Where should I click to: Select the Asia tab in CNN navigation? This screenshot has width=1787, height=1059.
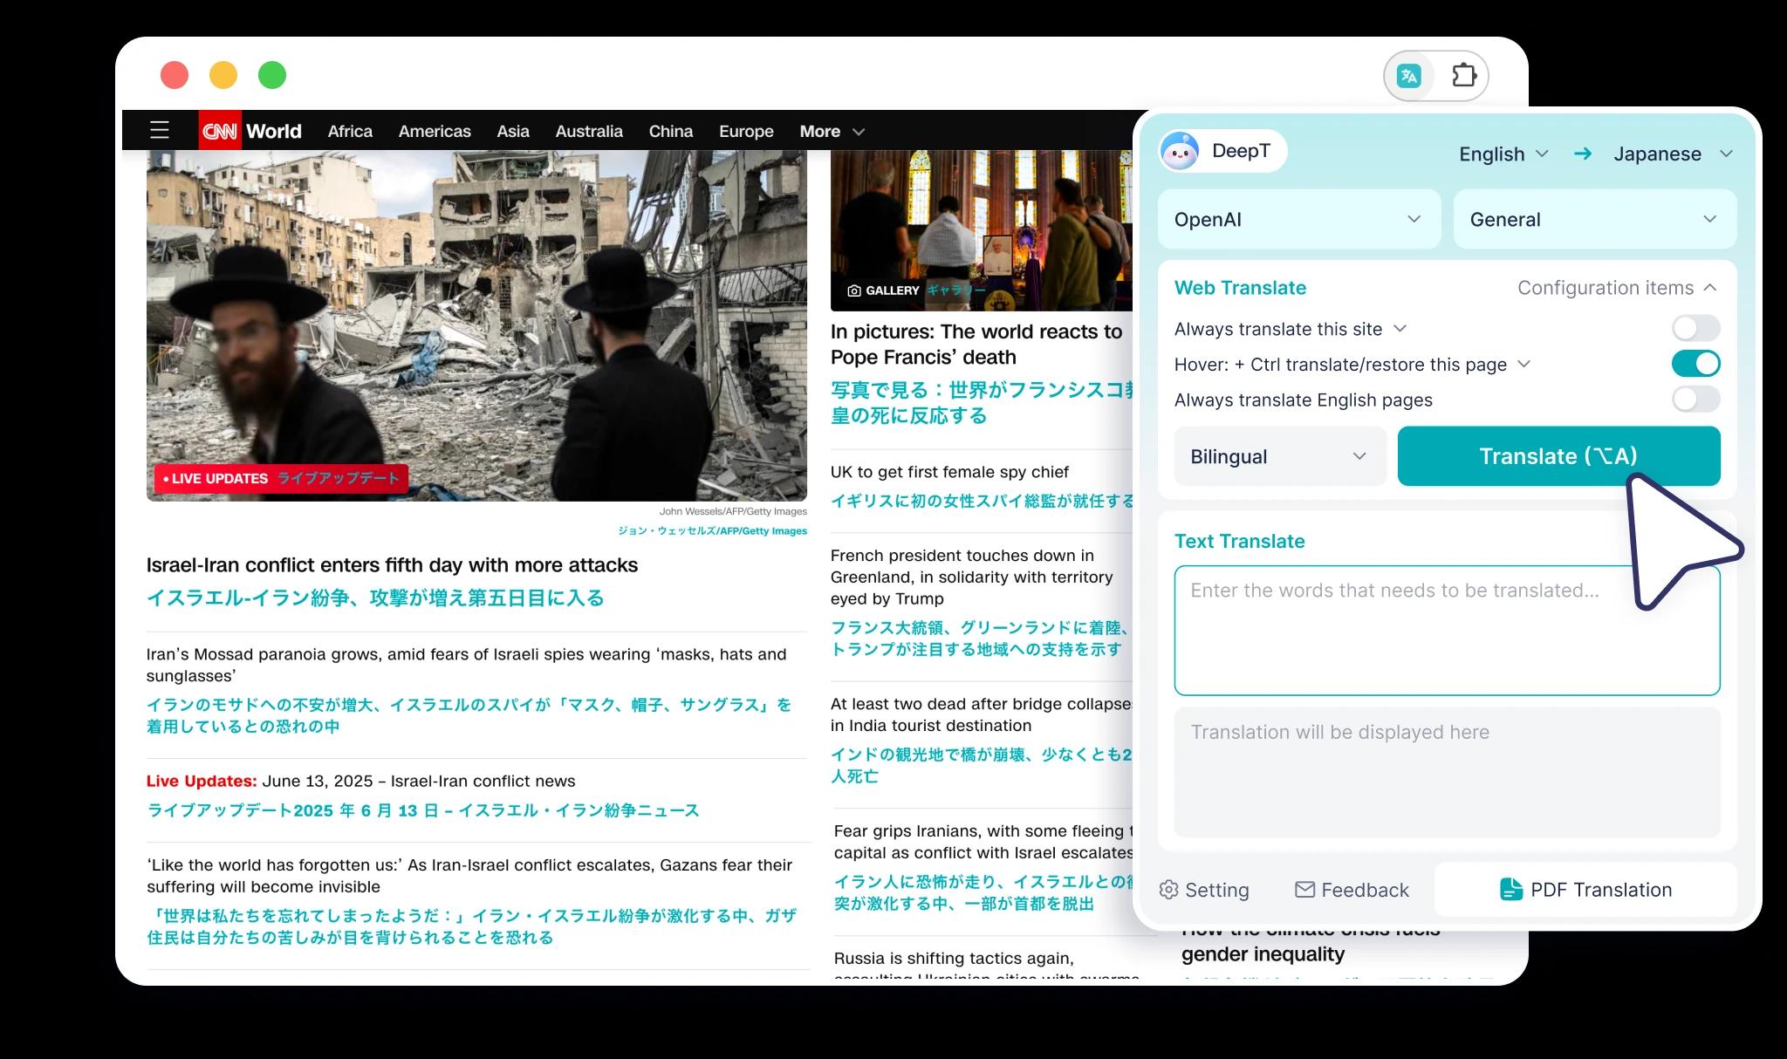click(x=512, y=131)
